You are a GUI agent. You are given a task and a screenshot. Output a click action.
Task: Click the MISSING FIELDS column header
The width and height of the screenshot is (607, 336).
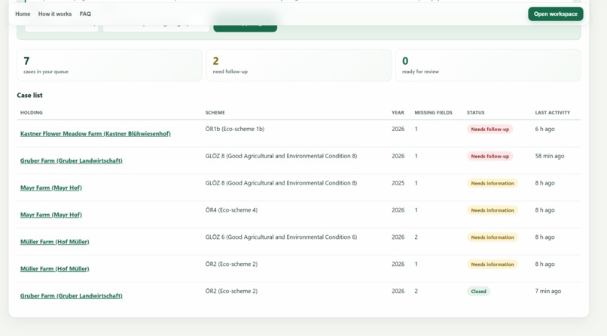tap(433, 113)
